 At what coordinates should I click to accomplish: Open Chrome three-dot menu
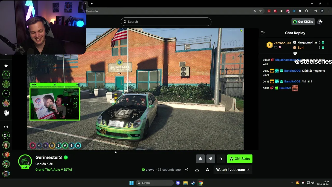pyautogui.click(x=328, y=11)
